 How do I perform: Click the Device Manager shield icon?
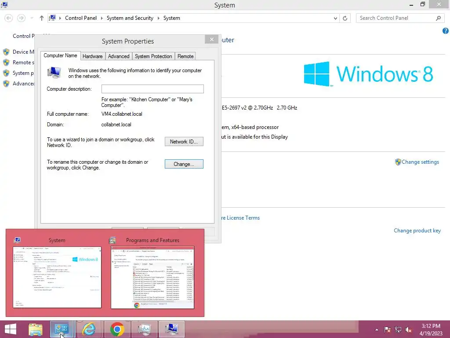click(6, 52)
